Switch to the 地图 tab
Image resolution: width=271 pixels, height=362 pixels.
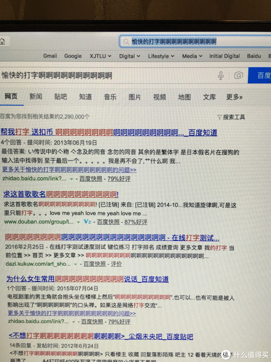(x=185, y=97)
